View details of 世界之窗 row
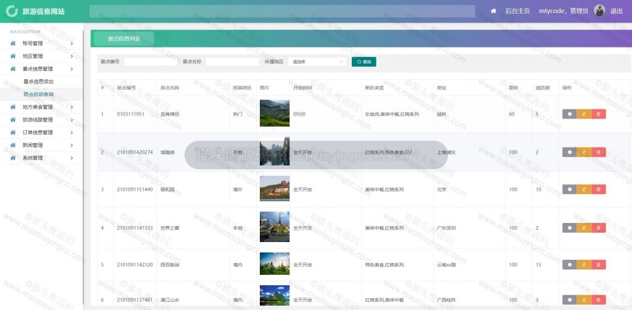Viewport: 632px width, 310px height. 570,228
